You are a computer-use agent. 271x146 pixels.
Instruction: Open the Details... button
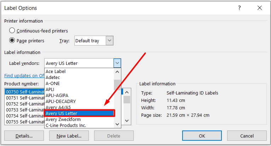tap(24, 136)
